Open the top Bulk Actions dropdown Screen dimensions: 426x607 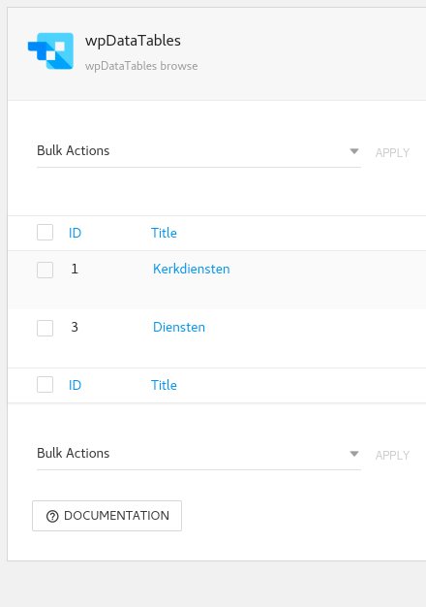(x=198, y=151)
